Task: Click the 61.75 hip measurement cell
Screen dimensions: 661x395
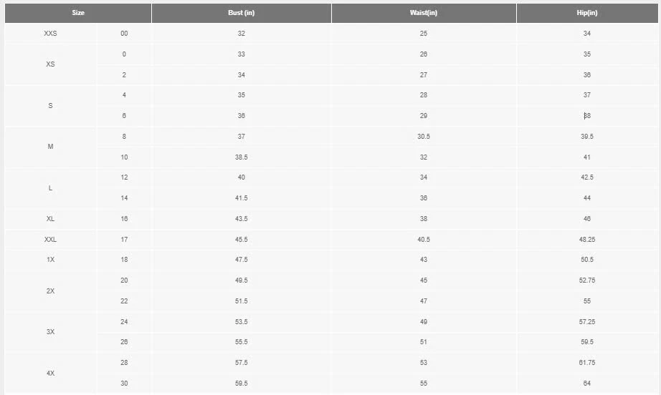Action: [586, 363]
